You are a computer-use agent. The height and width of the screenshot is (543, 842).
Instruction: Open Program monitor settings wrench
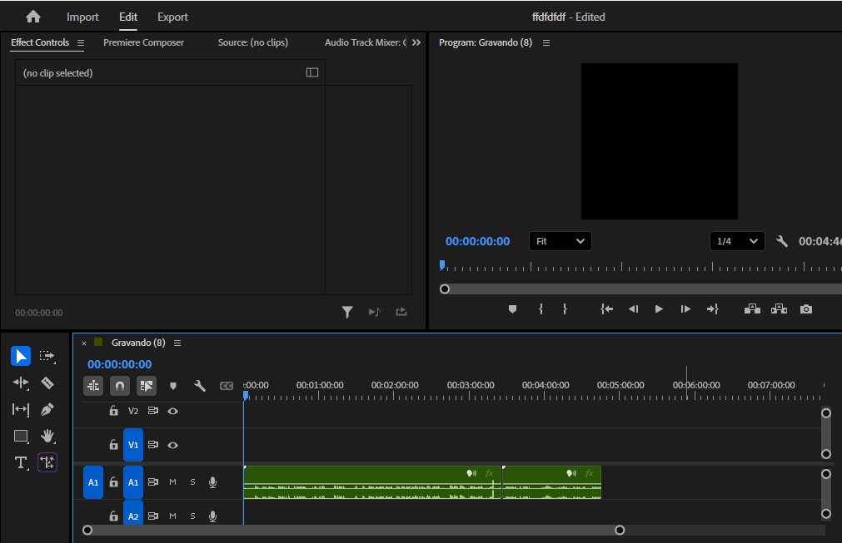(782, 241)
